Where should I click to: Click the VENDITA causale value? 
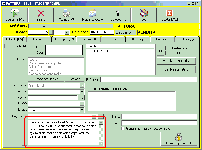168,32
